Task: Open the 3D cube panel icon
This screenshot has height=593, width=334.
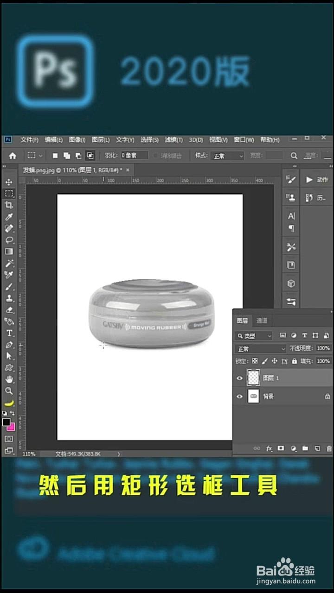Action: [x=291, y=283]
